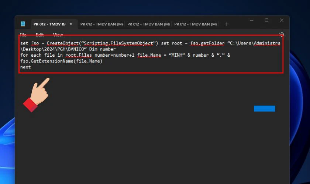This screenshot has width=310, height=184.
Task: Add a new tab with plus button
Action: click(227, 24)
